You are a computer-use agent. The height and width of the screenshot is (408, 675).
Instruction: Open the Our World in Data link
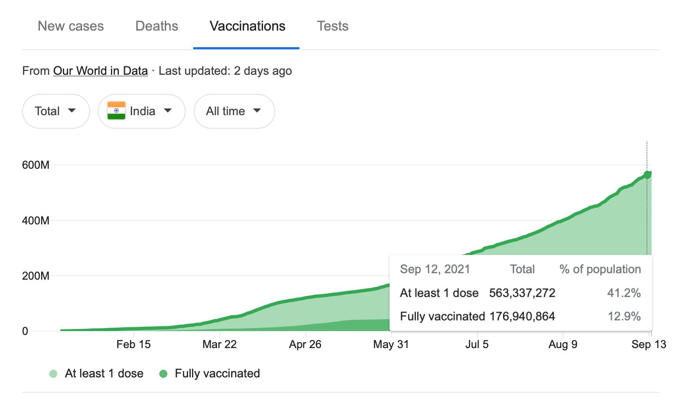100,71
